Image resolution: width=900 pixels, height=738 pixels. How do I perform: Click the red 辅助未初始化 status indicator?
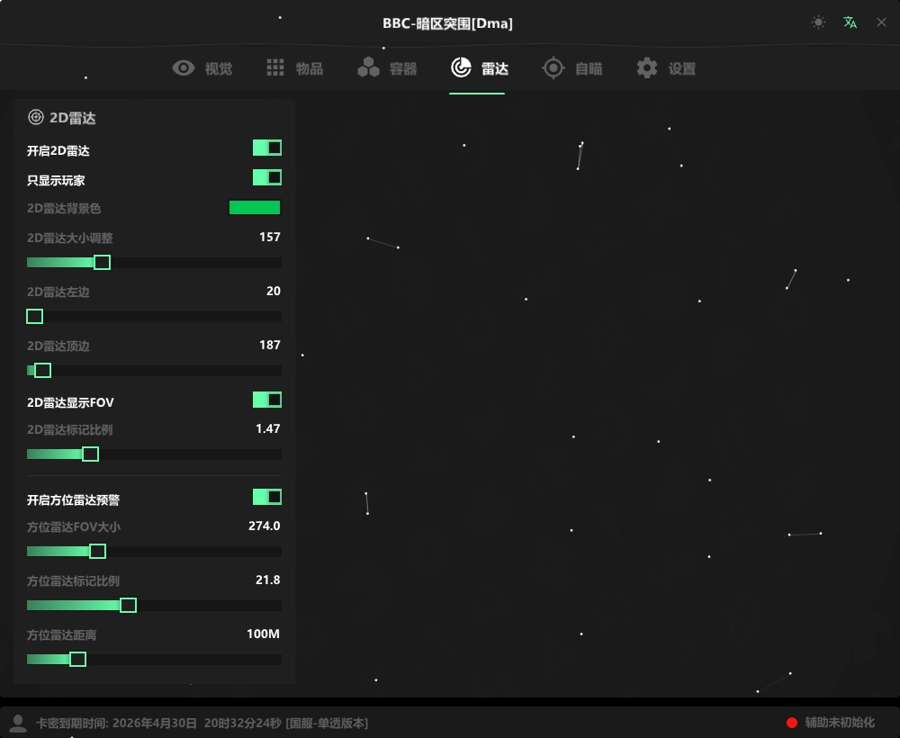[x=792, y=723]
